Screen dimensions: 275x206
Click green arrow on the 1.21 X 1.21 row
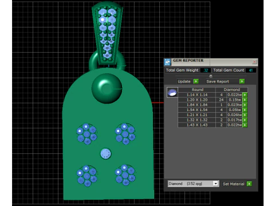click(x=245, y=115)
